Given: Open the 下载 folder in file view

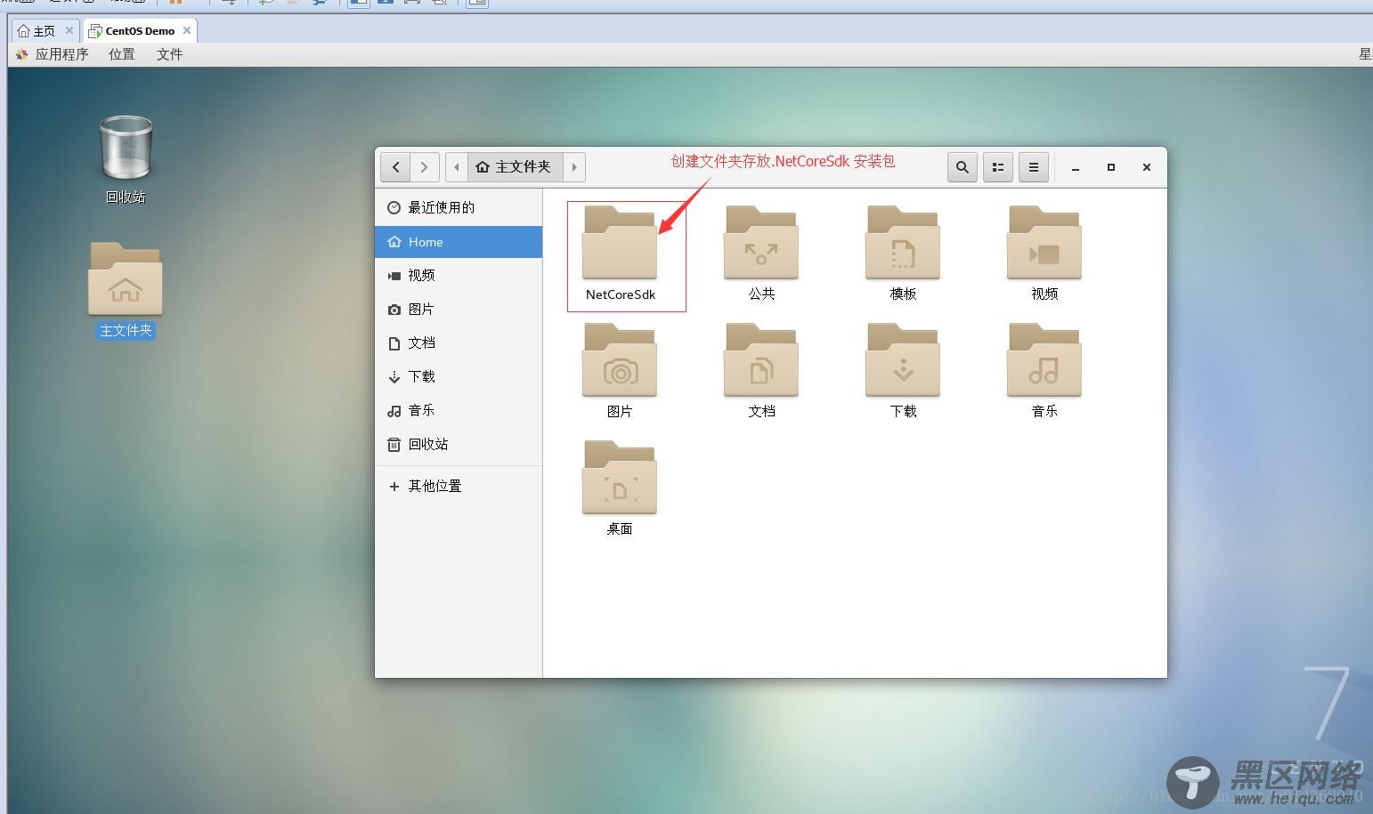Looking at the screenshot, I should point(903,371).
